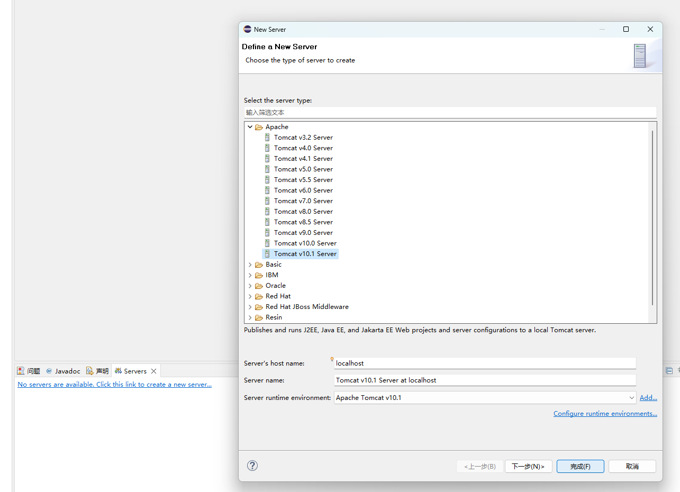
Task: Click the create a new server link
Action: [x=114, y=385]
